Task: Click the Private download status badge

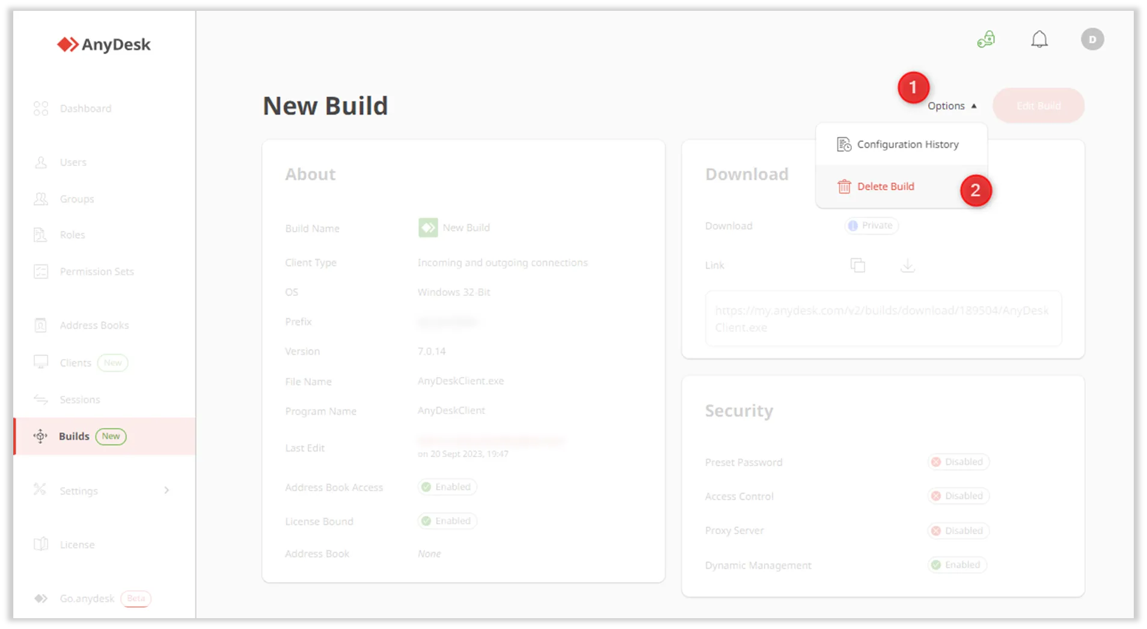Action: pos(871,226)
